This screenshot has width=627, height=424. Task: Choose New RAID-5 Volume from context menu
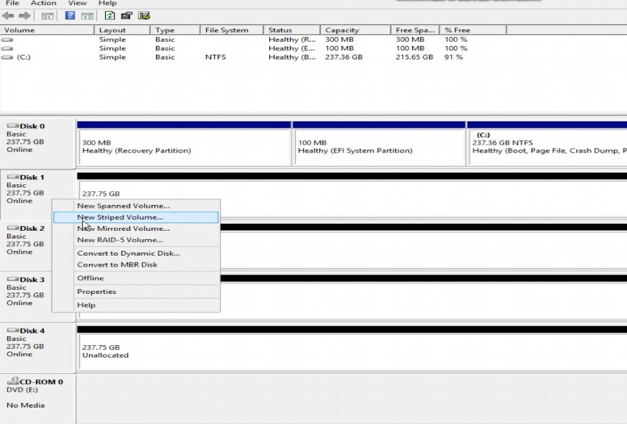pos(136,240)
